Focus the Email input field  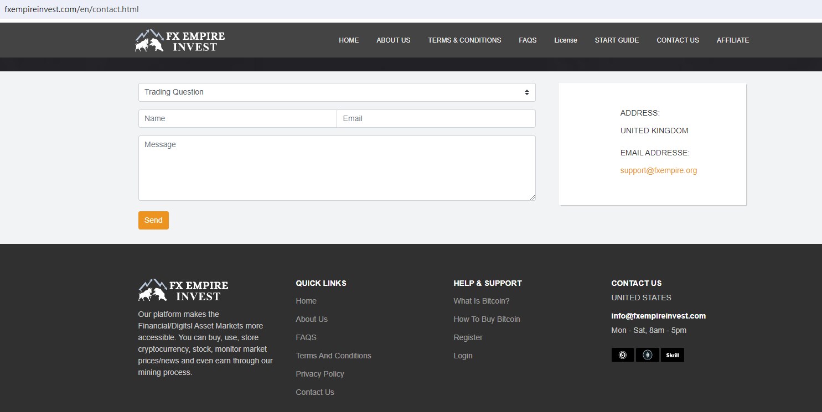[x=436, y=118]
